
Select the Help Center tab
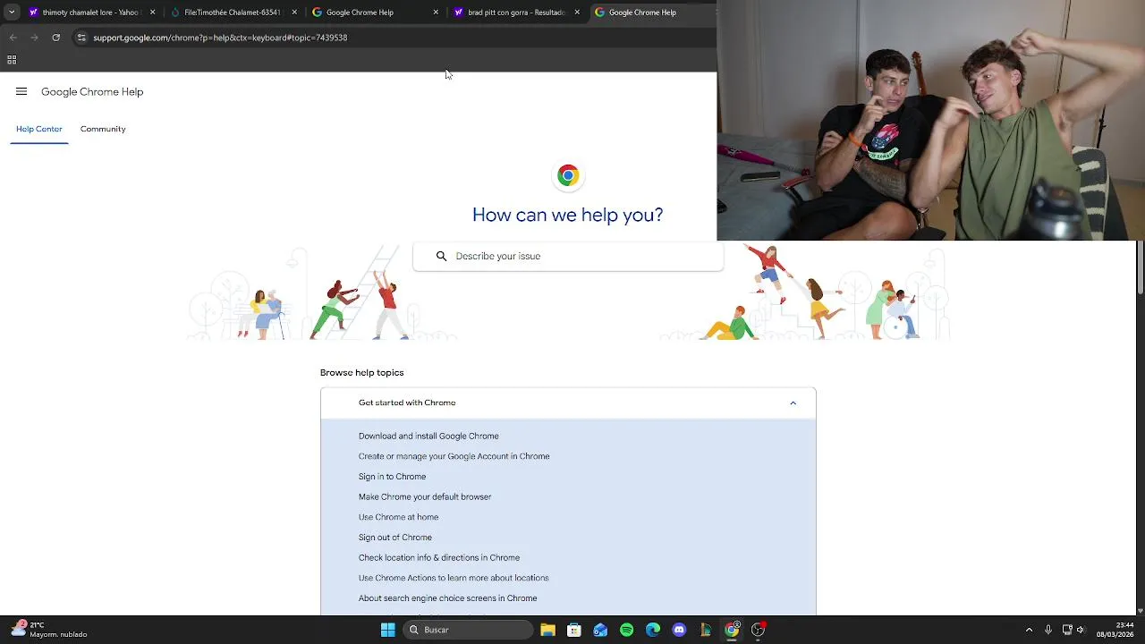click(39, 129)
